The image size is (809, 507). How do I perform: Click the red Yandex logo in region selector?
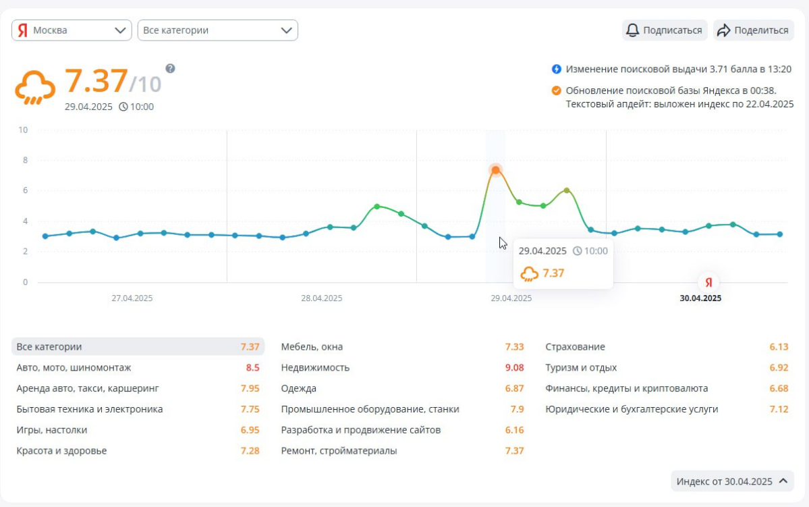tap(23, 30)
